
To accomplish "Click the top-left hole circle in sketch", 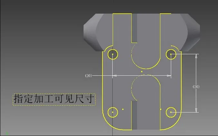I will pos(113,54).
